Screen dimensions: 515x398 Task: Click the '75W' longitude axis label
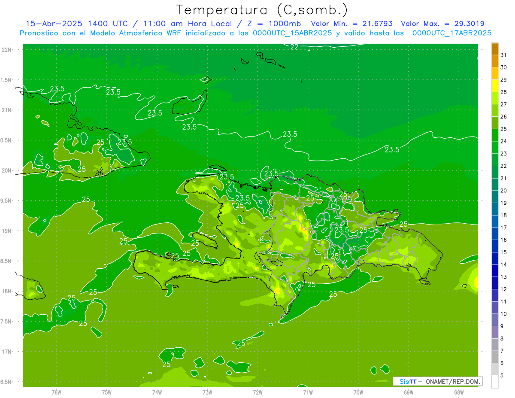point(106,392)
